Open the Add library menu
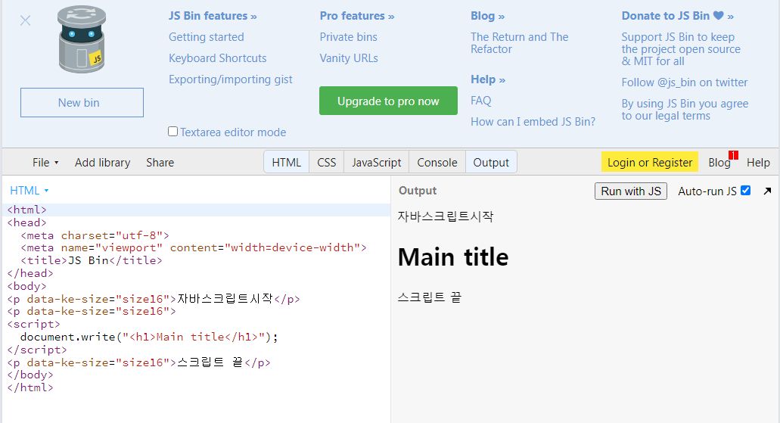 102,163
